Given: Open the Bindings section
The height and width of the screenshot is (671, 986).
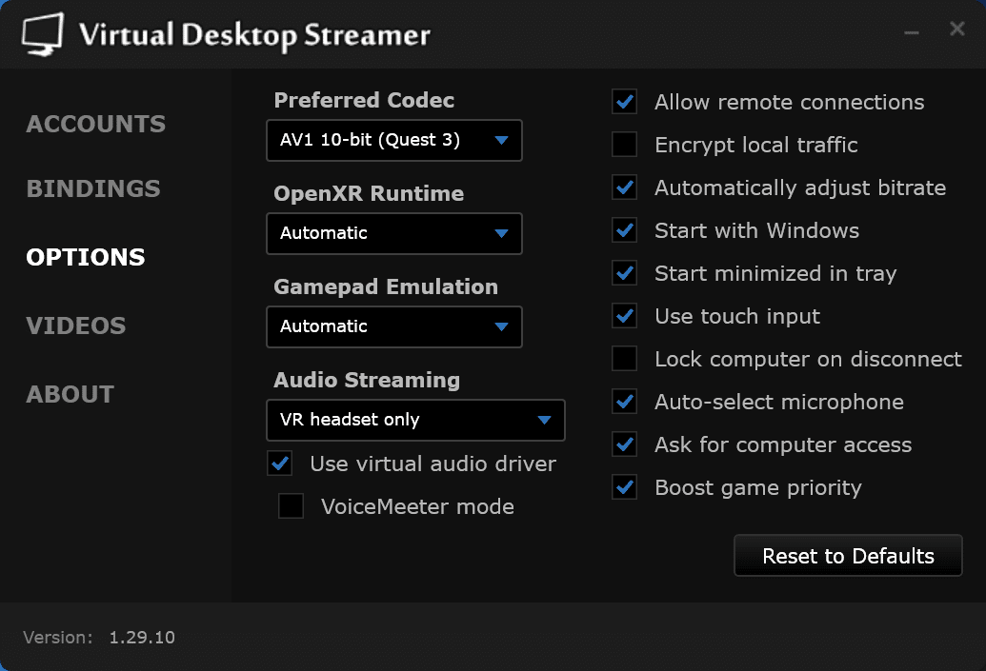Looking at the screenshot, I should (x=93, y=188).
